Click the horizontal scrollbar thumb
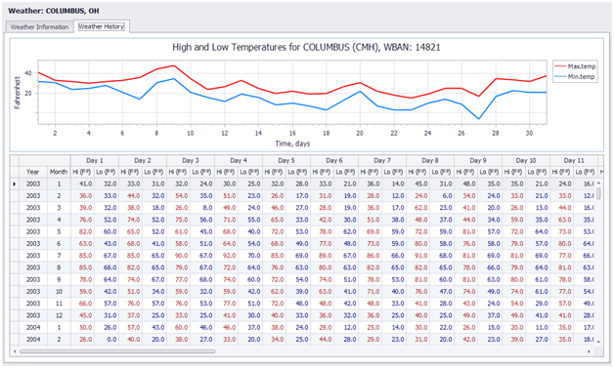Screen dimensions: 614x368 (117, 351)
